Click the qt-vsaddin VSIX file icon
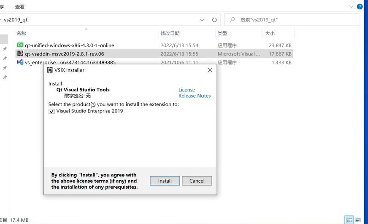The height and width of the screenshot is (224, 368). (x=20, y=53)
